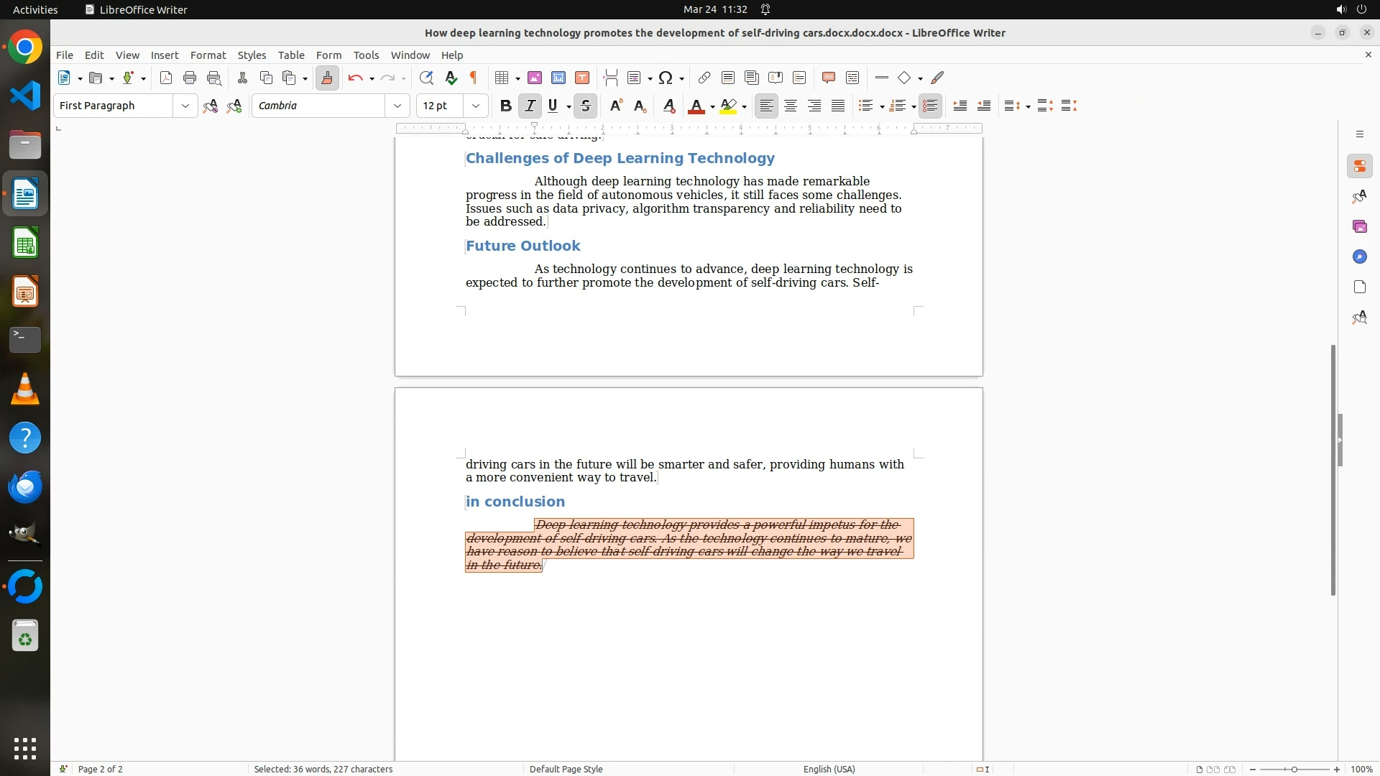Toggle Strikethrough formatting button
Viewport: 1380px width, 776px height.
586,106
